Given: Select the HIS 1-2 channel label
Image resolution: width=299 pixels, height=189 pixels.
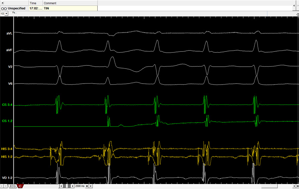Looking at the screenshot, I should pos(7,157).
